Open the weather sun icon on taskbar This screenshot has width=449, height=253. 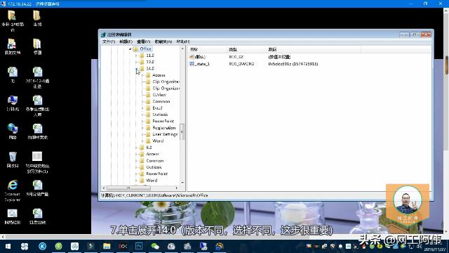point(220,247)
